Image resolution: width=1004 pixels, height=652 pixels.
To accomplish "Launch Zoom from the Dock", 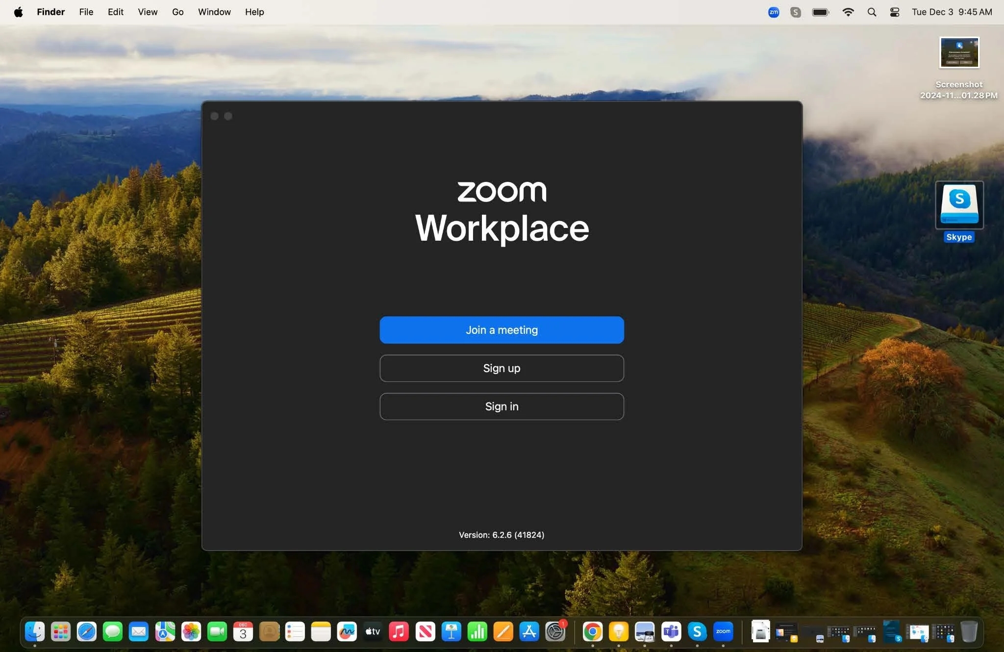I will 724,632.
